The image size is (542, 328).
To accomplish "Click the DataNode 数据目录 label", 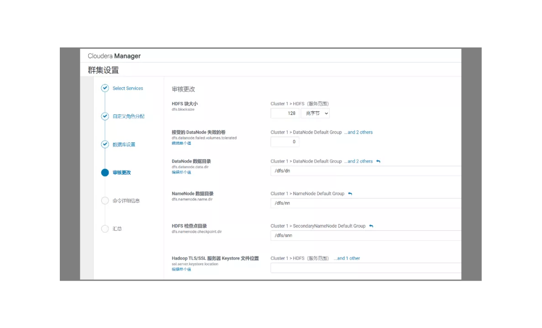I will pyautogui.click(x=191, y=161).
